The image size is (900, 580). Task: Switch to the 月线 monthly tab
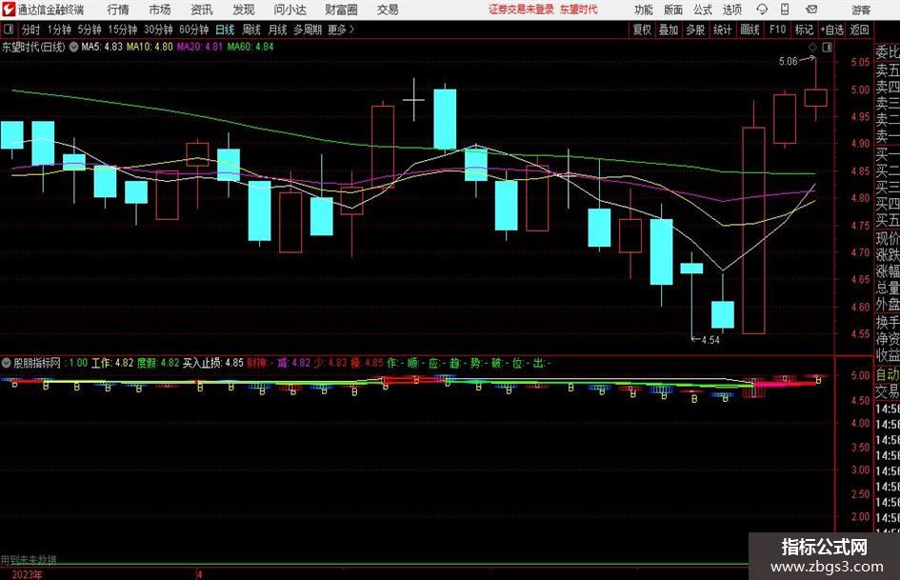277,30
